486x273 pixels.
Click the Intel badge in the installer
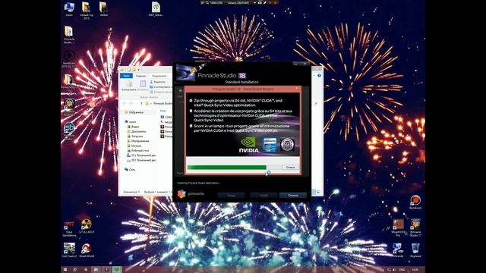pyautogui.click(x=270, y=145)
